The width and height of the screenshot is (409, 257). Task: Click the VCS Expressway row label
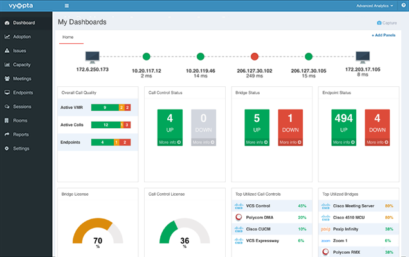(262, 241)
